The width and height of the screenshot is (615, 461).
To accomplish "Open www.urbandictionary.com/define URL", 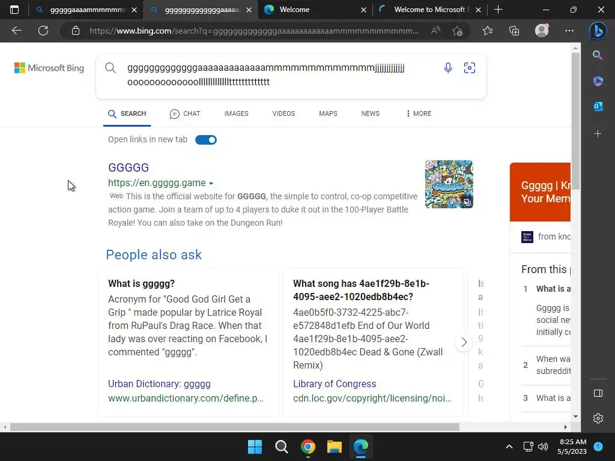I will (186, 399).
